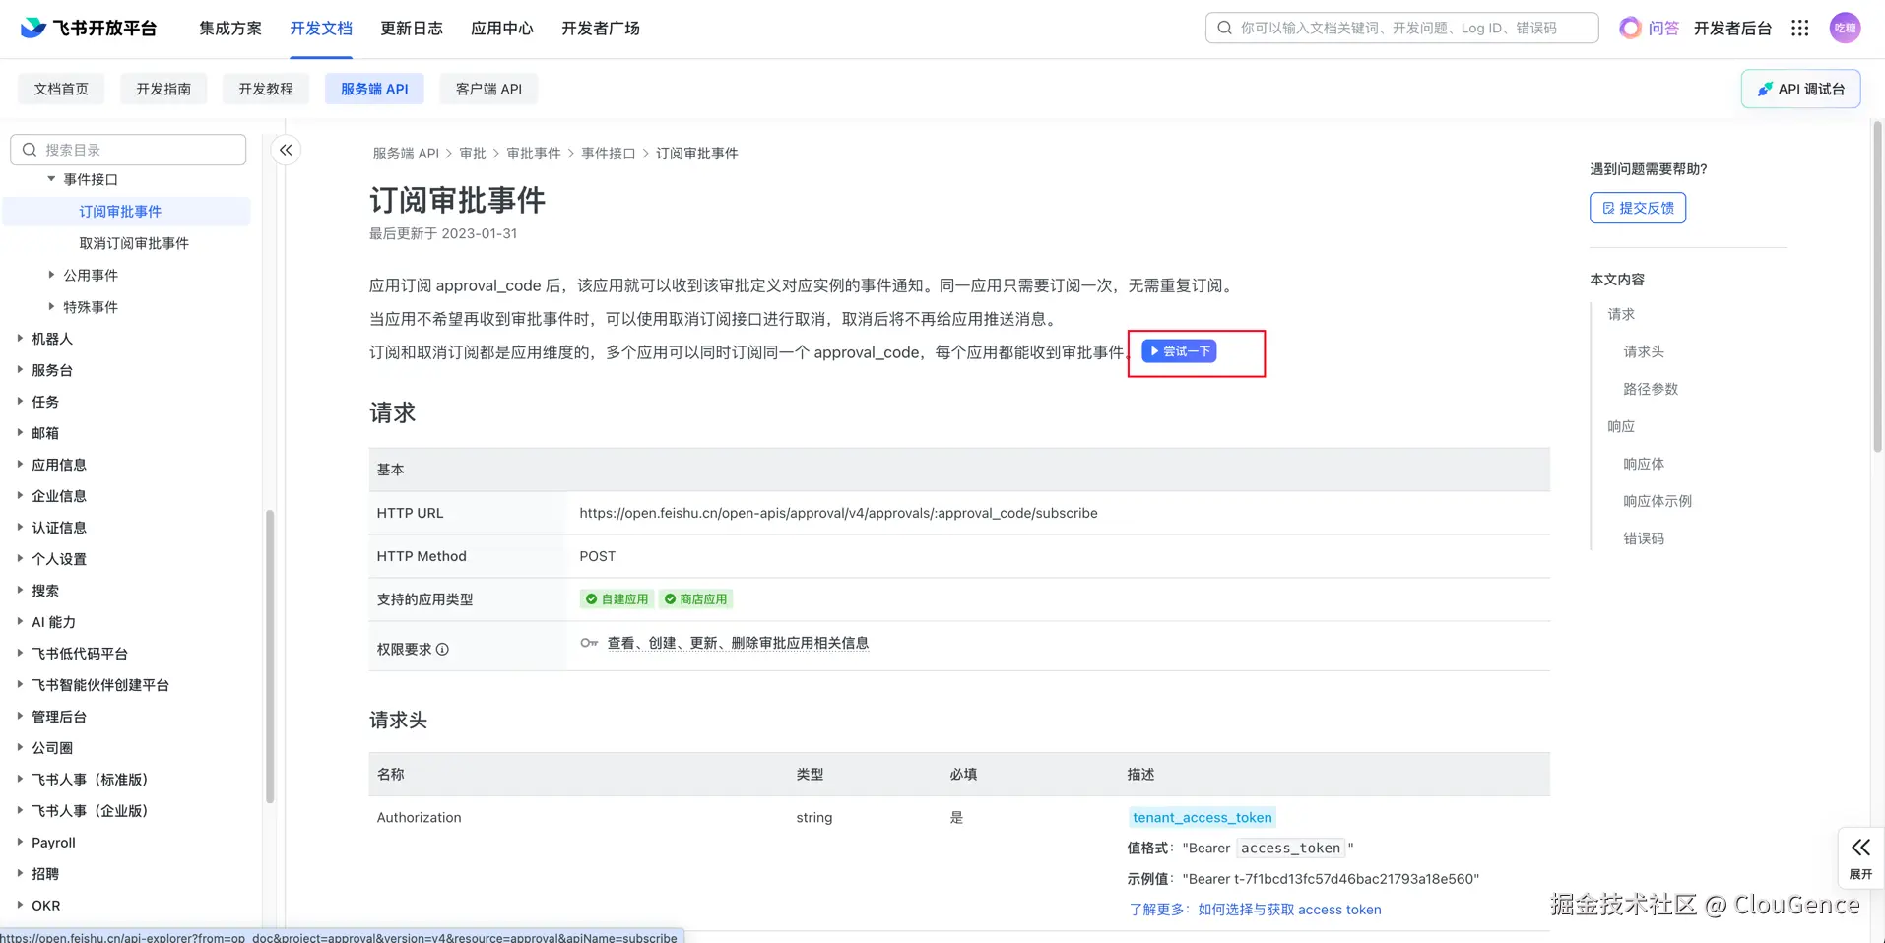Click the HTTP URL value text
The height and width of the screenshot is (943, 1885).
[x=838, y=513]
